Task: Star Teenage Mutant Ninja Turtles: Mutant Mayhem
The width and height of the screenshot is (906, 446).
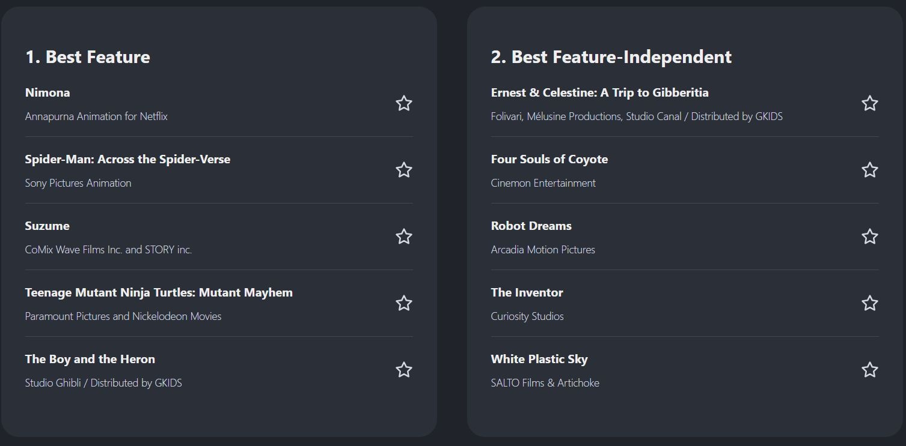Action: (x=404, y=303)
